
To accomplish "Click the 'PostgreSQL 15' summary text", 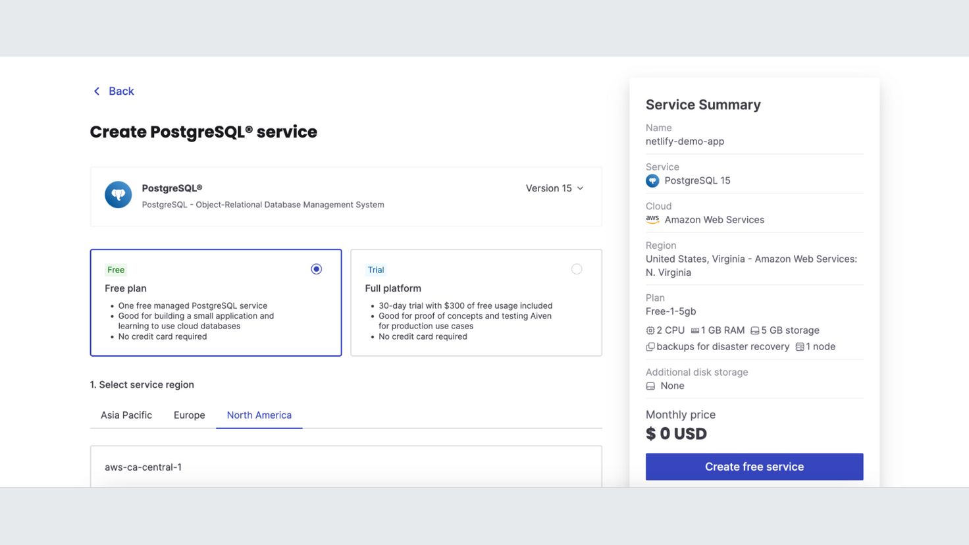I will pos(697,181).
